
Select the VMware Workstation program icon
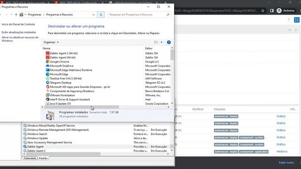coord(48,95)
